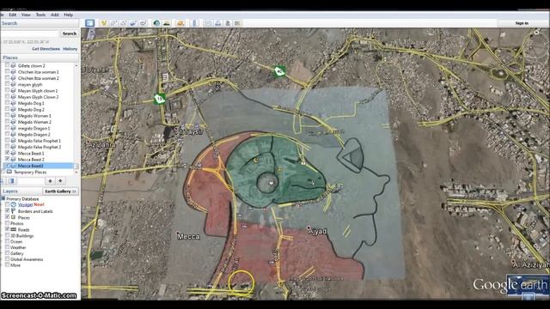Check the mayan glyph checkbox
The width and height of the screenshot is (550, 309).
(7, 84)
